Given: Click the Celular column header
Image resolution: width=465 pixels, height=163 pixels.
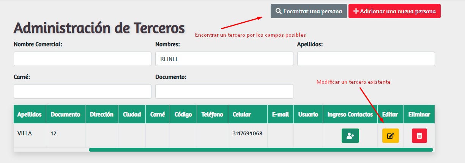Looking at the screenshot, I should [x=242, y=114].
